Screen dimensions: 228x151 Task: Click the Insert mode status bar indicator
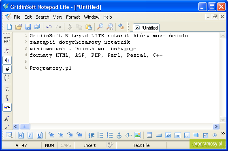pos(90,145)
